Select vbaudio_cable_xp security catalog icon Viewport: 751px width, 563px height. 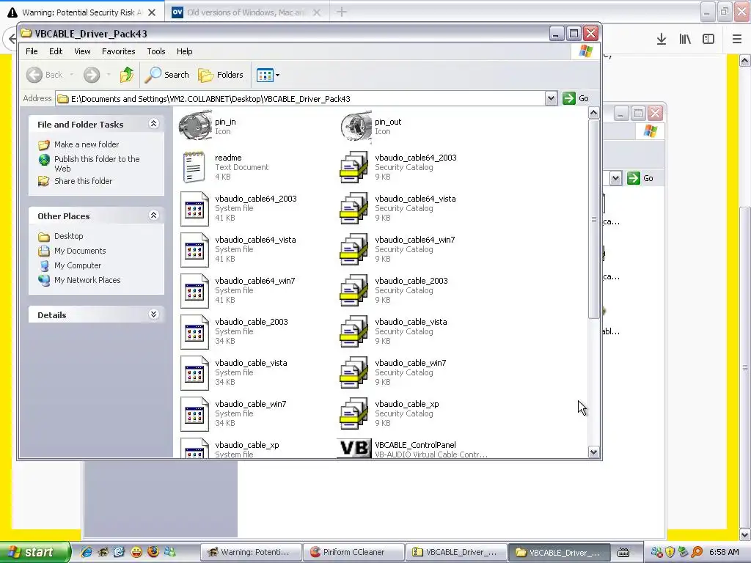354,414
